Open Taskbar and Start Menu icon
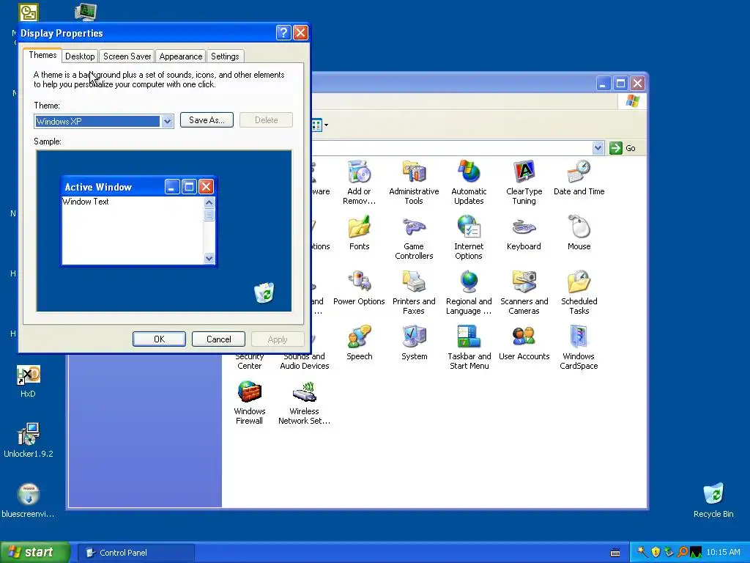Viewport: 750px width, 563px height. pyautogui.click(x=469, y=337)
